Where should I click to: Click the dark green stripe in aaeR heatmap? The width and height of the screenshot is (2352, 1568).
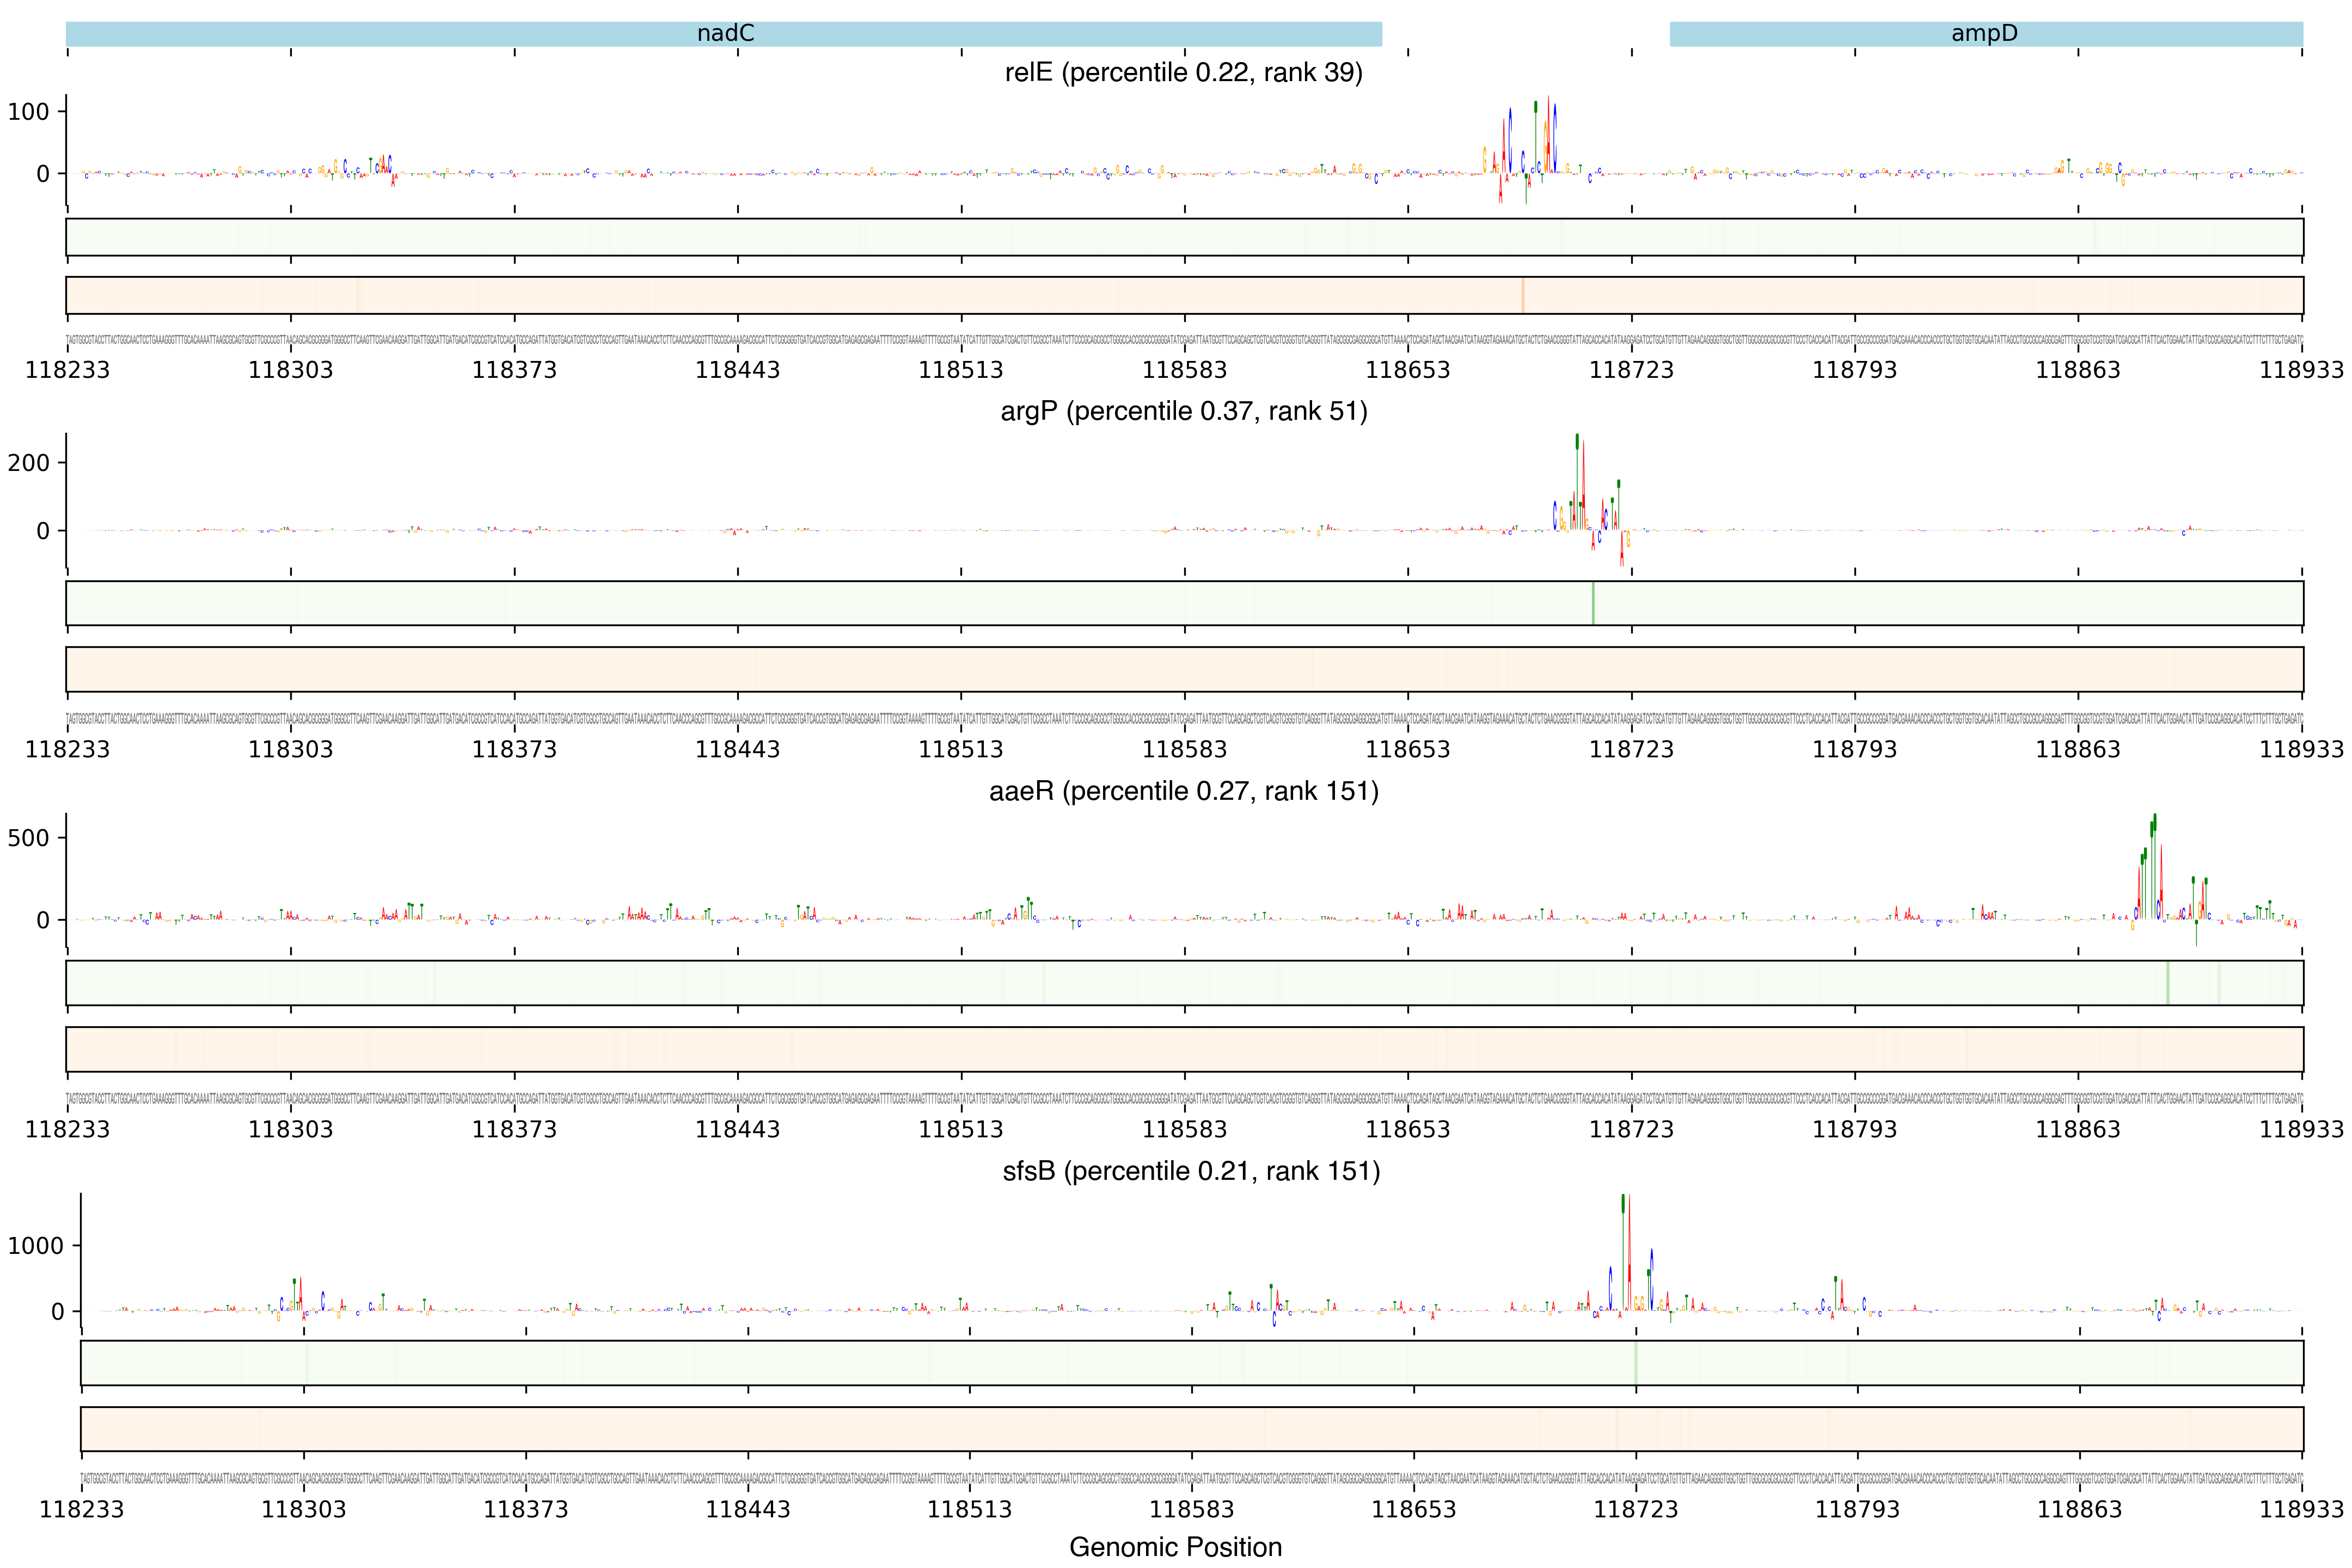pyautogui.click(x=2167, y=983)
